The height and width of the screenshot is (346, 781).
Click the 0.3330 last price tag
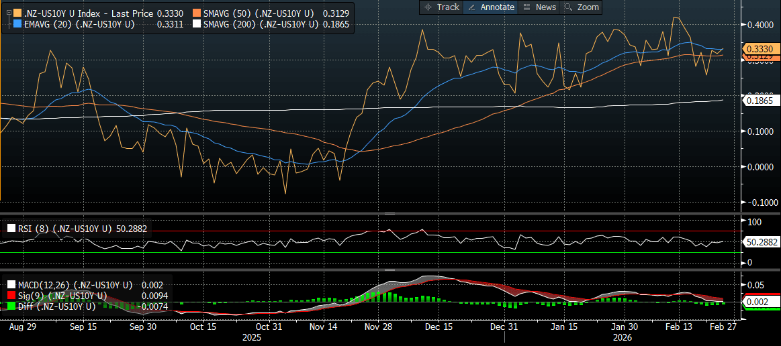click(x=760, y=49)
